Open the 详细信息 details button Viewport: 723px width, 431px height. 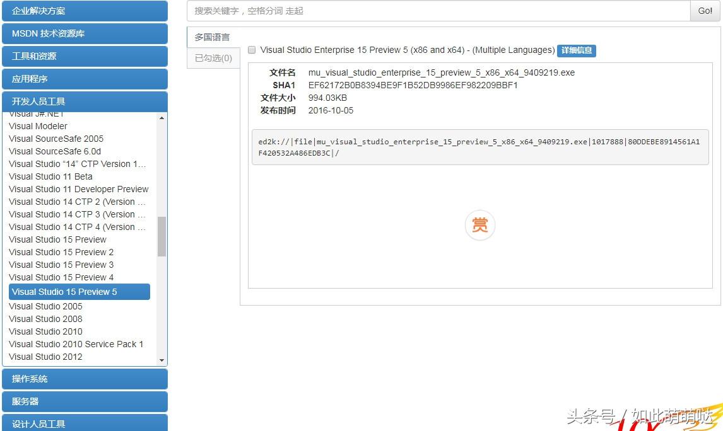(x=577, y=50)
